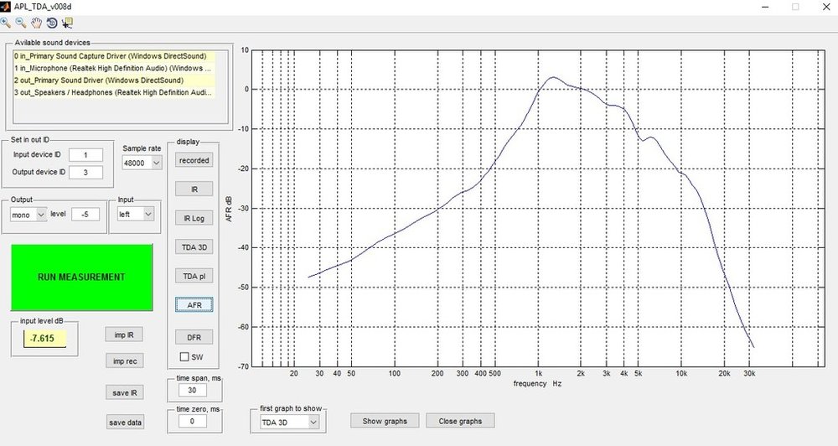
Task: Display the TDA pl graph
Action: coord(194,276)
